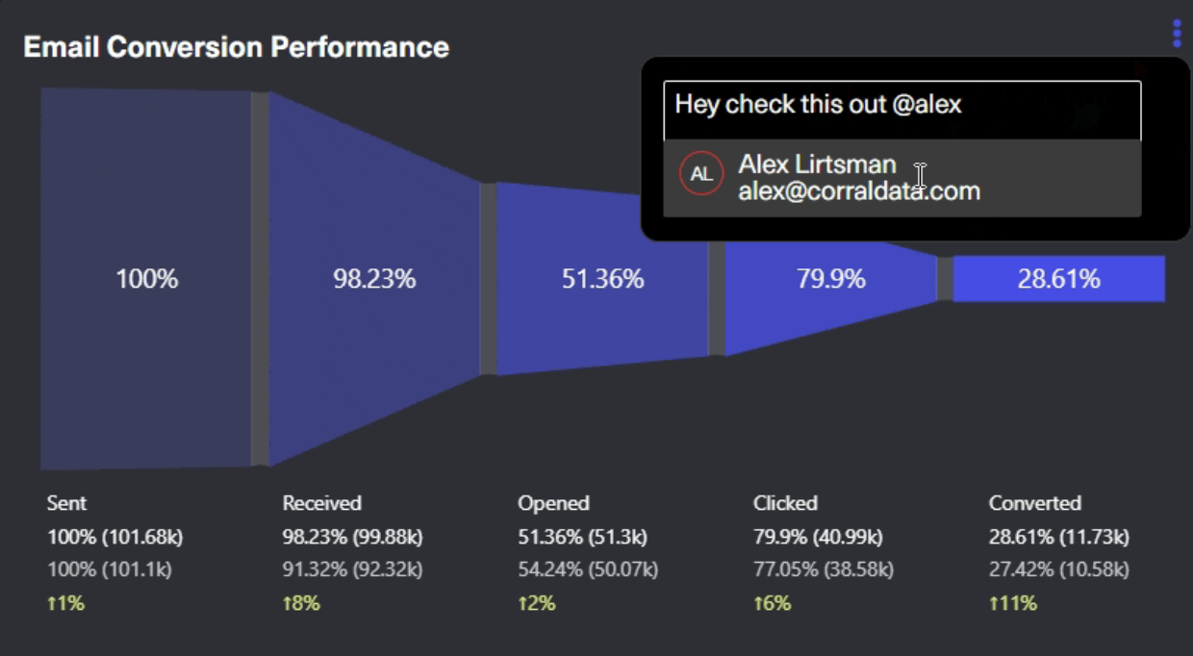Click the 8% increase indicator under Received
The width and height of the screenshot is (1193, 656).
pyautogui.click(x=301, y=603)
